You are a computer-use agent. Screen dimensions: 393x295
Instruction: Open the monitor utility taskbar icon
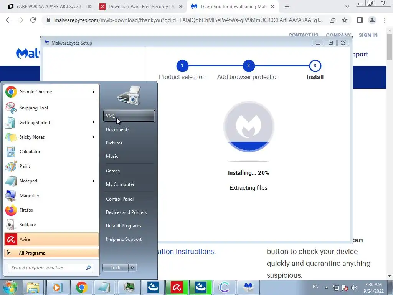(x=129, y=287)
